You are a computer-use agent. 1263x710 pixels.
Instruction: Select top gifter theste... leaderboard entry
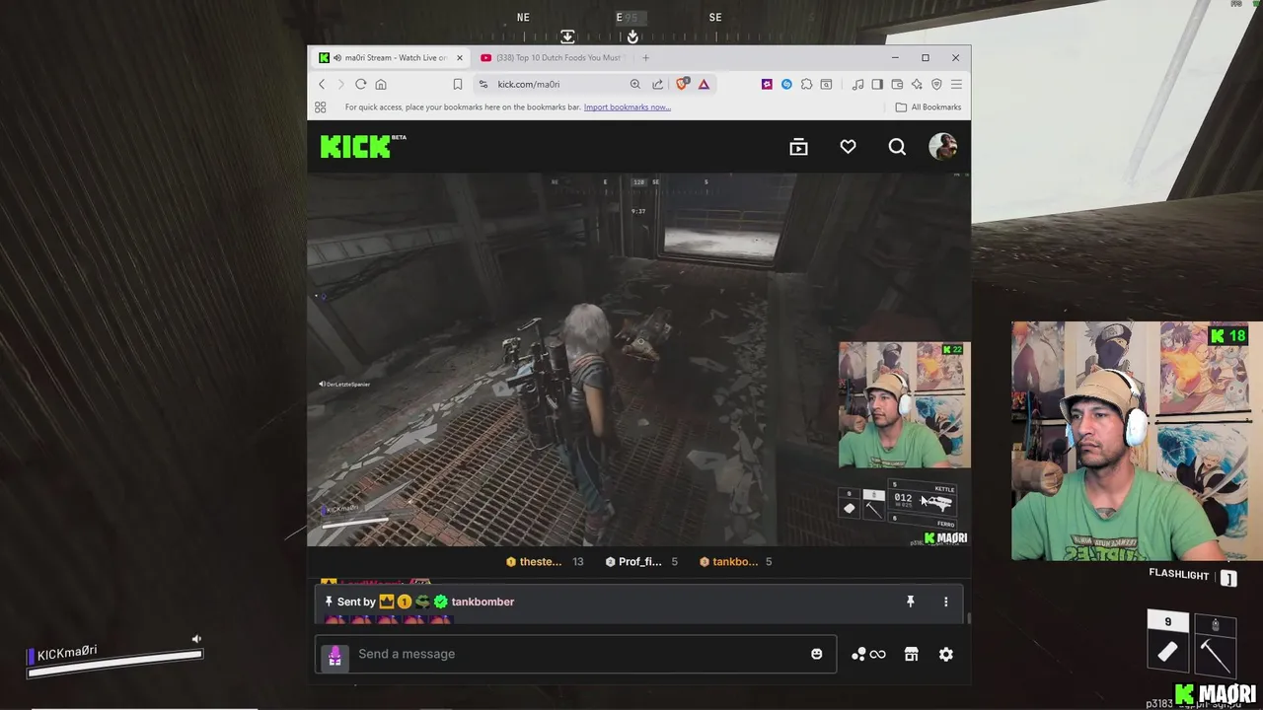coord(545,562)
